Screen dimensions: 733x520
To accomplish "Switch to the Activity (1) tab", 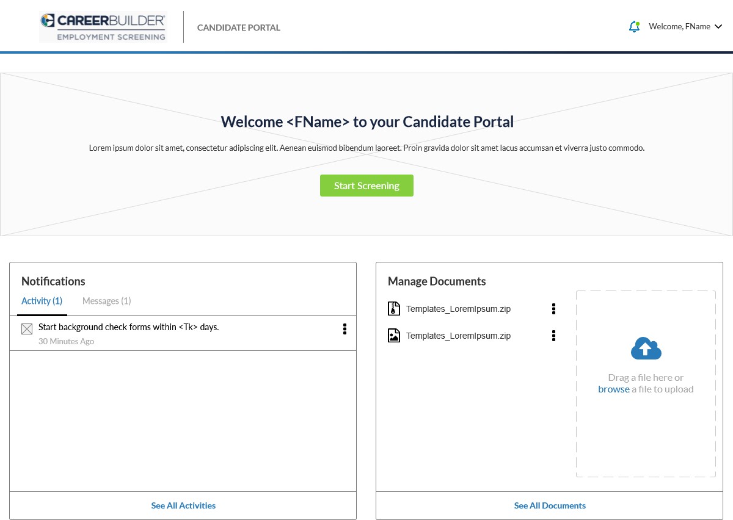I will (42, 301).
